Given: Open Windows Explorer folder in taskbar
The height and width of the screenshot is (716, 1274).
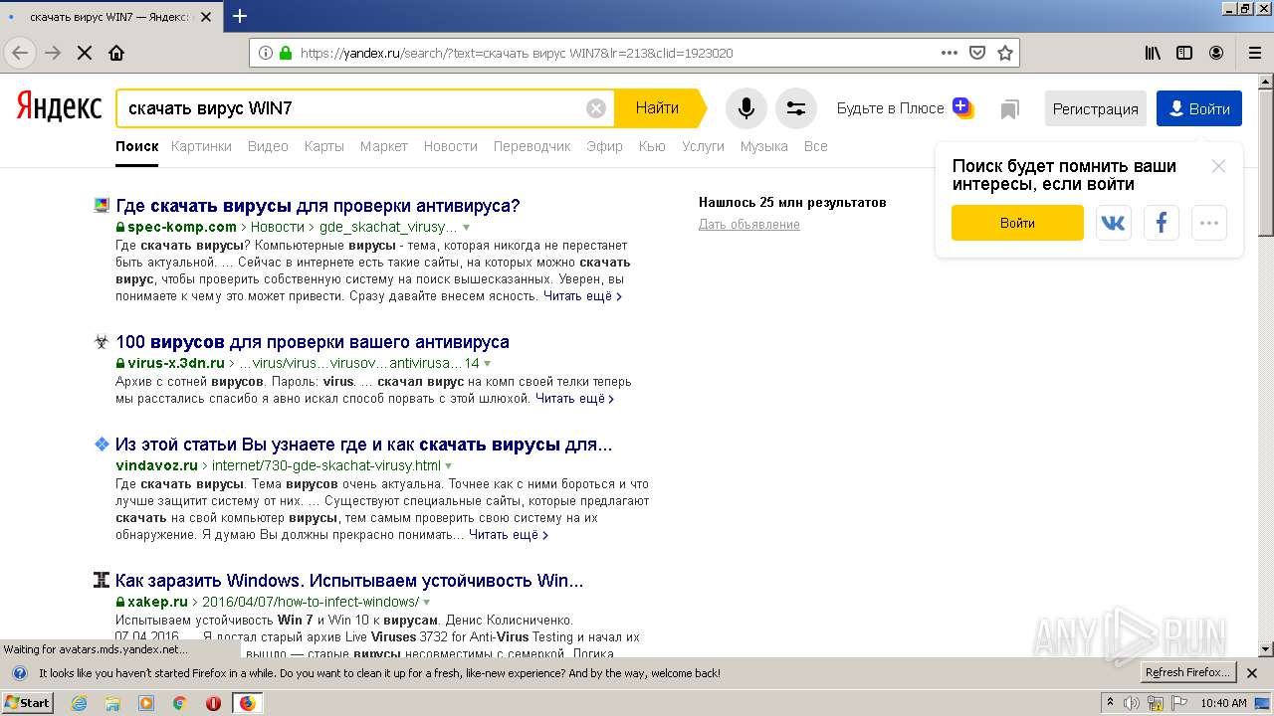Looking at the screenshot, I should [112, 703].
